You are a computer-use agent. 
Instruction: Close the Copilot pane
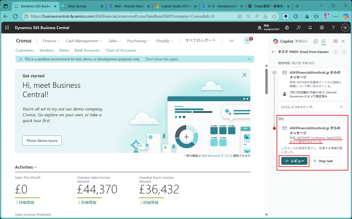coord(343,41)
